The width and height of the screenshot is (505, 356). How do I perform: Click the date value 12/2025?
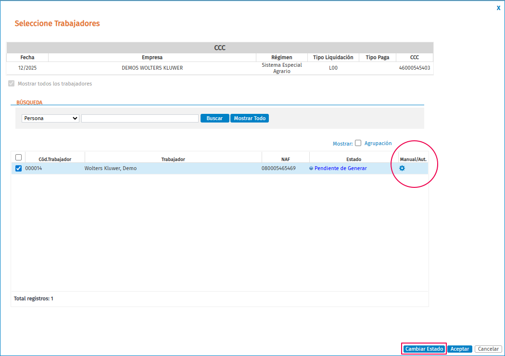[x=27, y=68]
